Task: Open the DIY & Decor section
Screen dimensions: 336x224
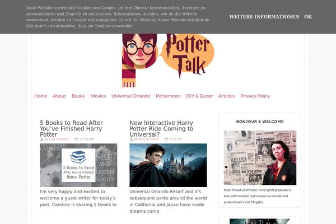Action: point(199,96)
